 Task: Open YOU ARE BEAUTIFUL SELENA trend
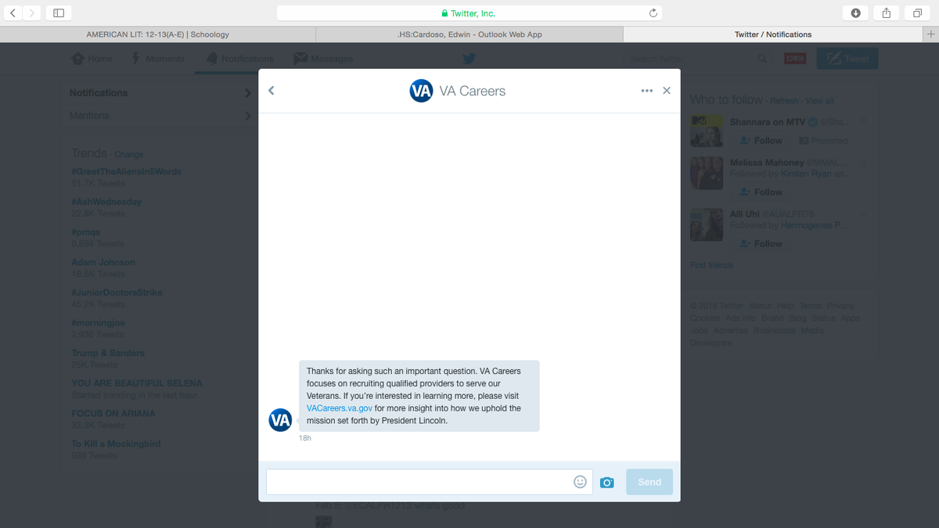point(137,383)
